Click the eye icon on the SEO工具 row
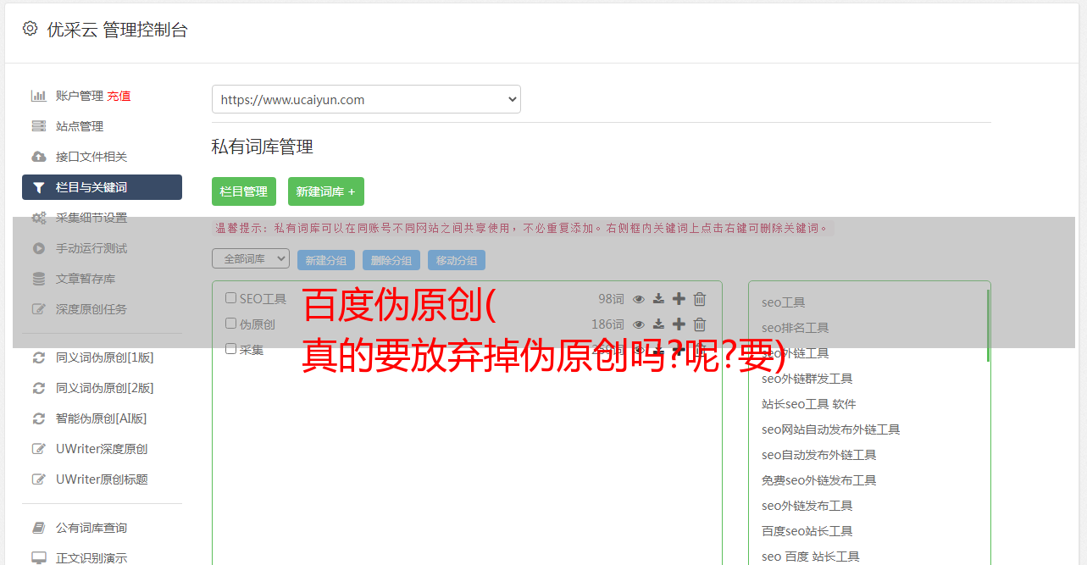 click(x=639, y=299)
